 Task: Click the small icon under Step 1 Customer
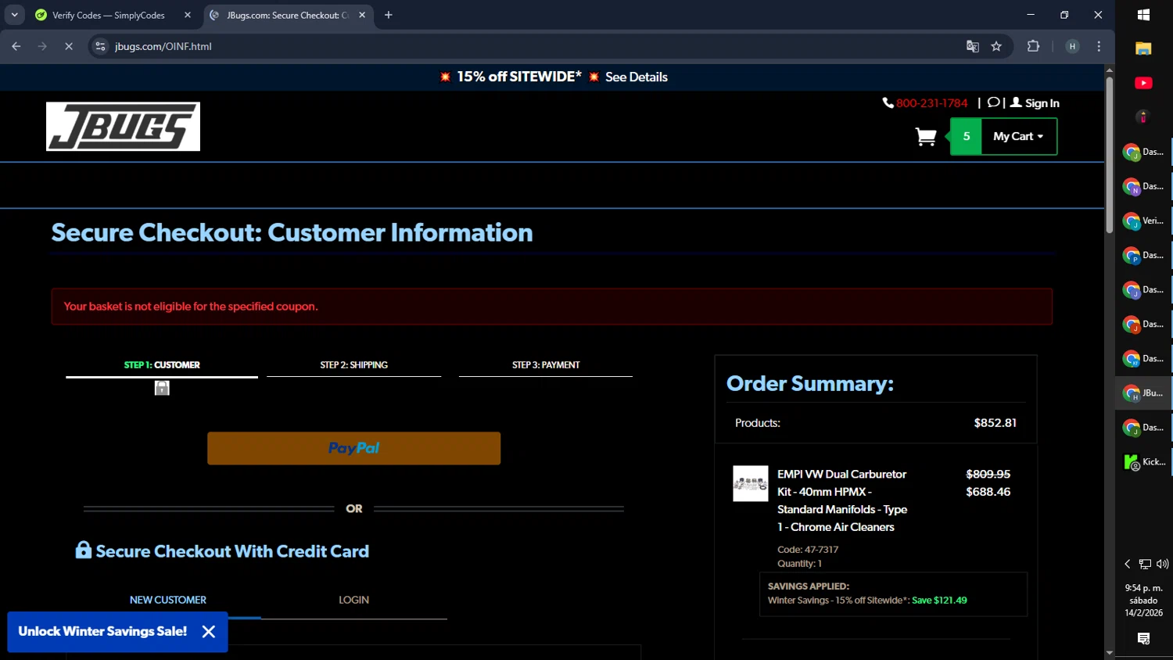[162, 388]
